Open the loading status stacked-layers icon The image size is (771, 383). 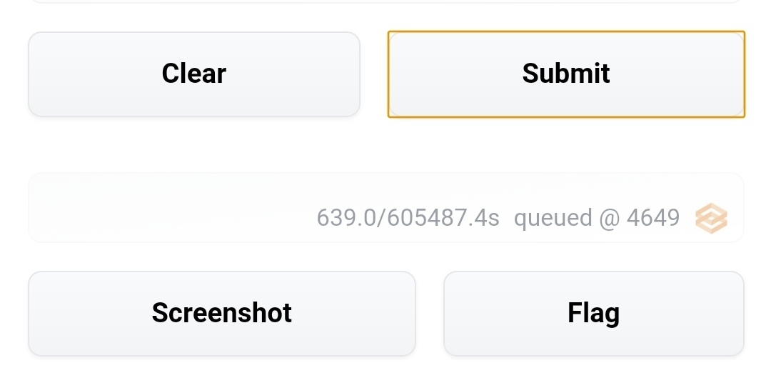click(711, 218)
